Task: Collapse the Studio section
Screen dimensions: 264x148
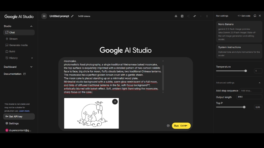Action: coord(31,26)
